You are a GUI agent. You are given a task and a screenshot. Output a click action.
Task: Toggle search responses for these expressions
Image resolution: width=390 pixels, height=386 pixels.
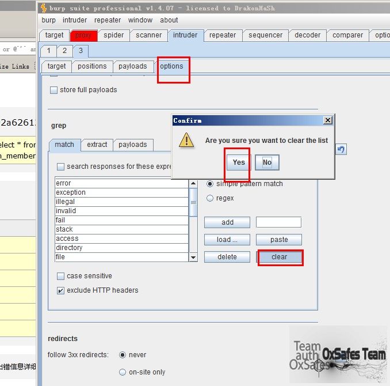[61, 166]
